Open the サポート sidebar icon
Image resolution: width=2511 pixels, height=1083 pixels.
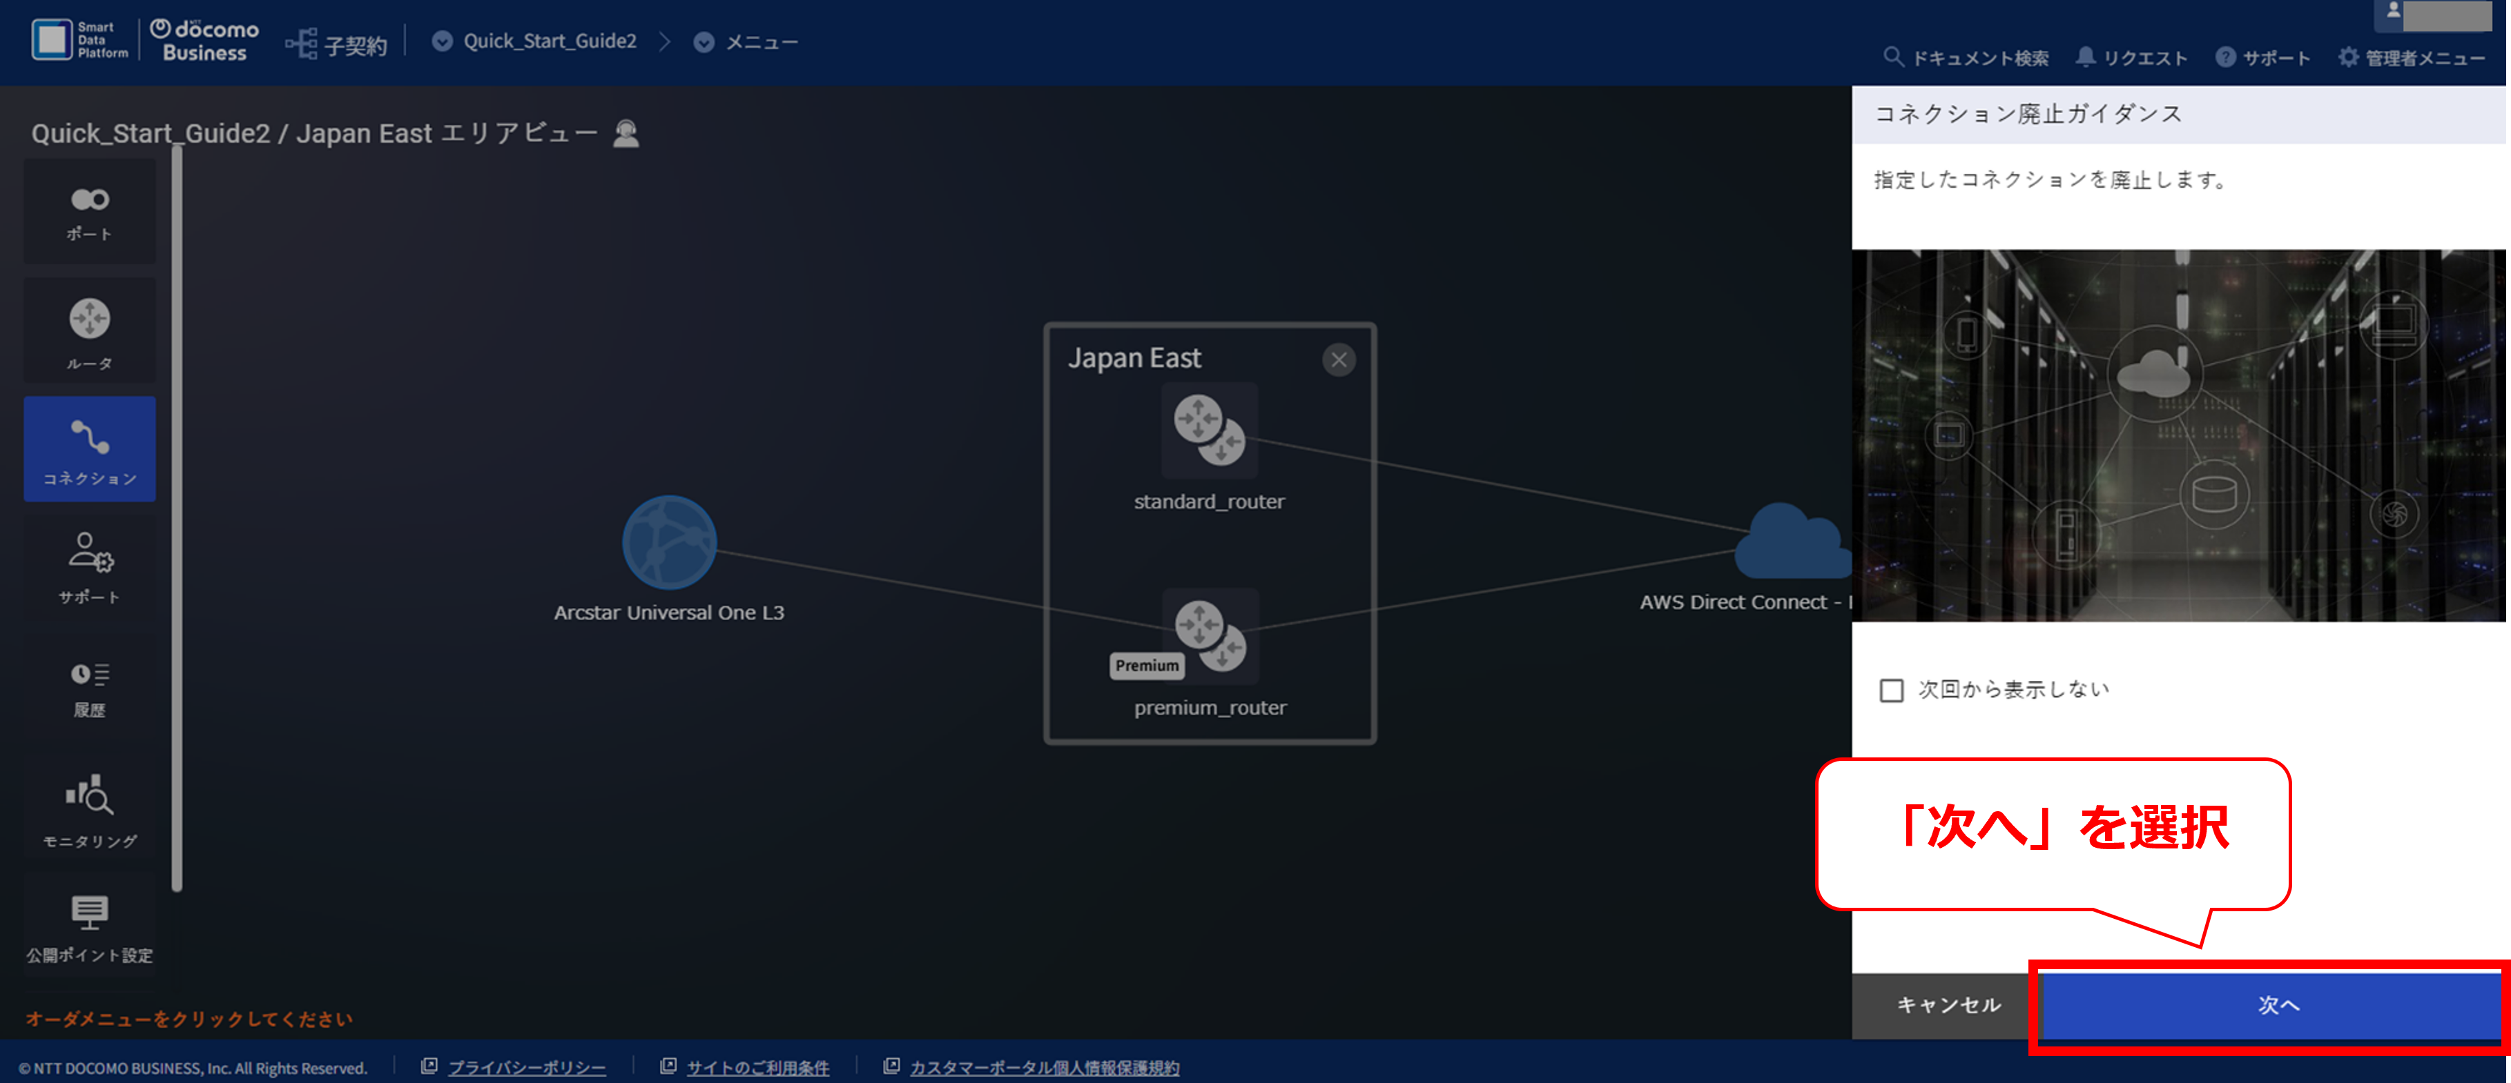click(x=90, y=567)
